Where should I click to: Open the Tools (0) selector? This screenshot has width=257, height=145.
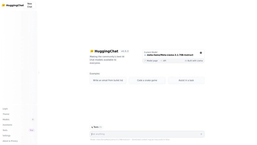click(x=96, y=127)
